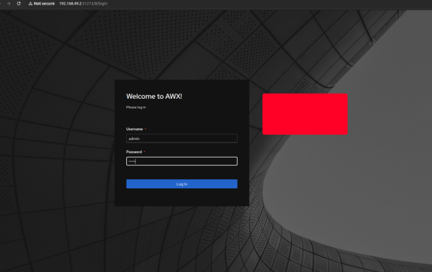
Task: Click the red asterisk beside Username
Action: point(146,129)
